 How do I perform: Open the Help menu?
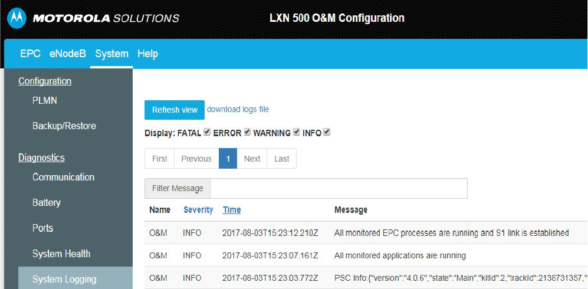pos(148,54)
